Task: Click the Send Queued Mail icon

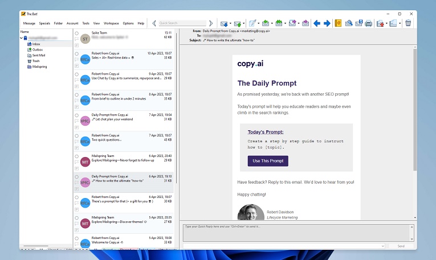Action: 238,23
